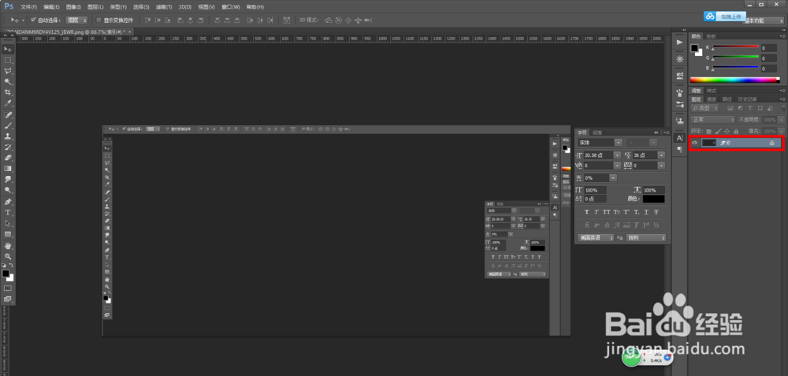This screenshot has height=376, width=788.
Task: Toggle lock all padlock next to 锁定
Action: click(736, 131)
